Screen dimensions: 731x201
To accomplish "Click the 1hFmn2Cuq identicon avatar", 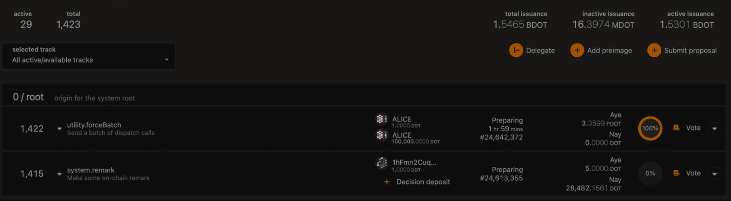I will 382,163.
